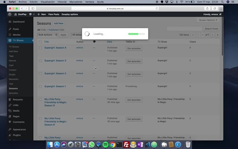Viewport: 238px width, 149px height.
Task: Click the green loading progress bar
Action: coord(133,34)
